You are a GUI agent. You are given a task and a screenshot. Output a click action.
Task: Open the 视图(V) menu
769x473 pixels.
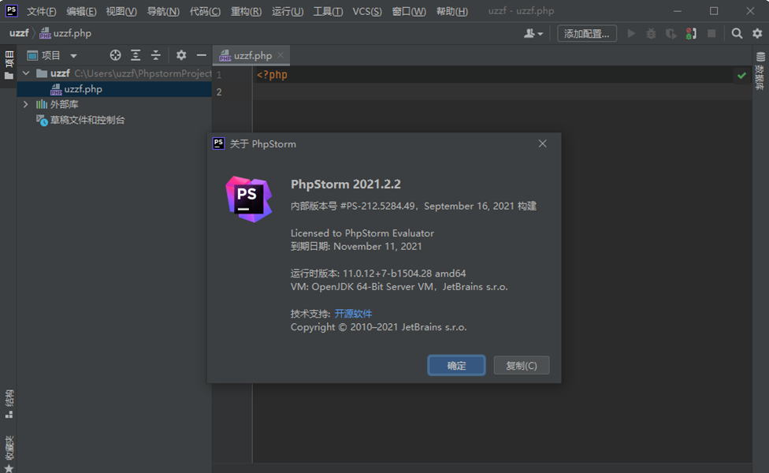121,11
